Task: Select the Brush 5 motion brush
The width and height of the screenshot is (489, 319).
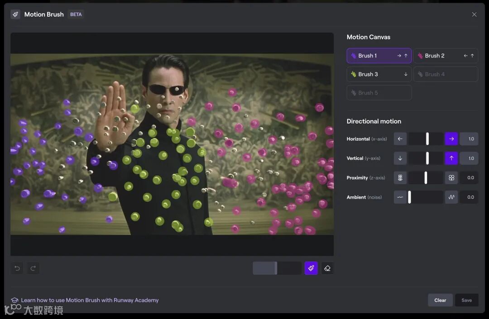Action: [379, 93]
